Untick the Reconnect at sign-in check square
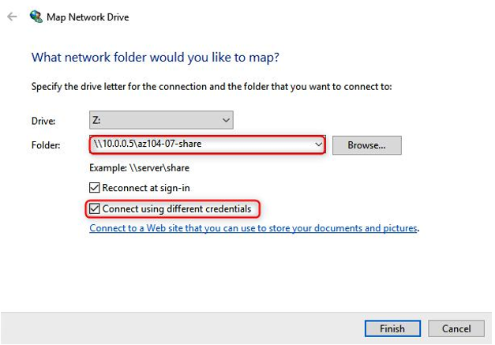495x345 pixels. click(95, 187)
